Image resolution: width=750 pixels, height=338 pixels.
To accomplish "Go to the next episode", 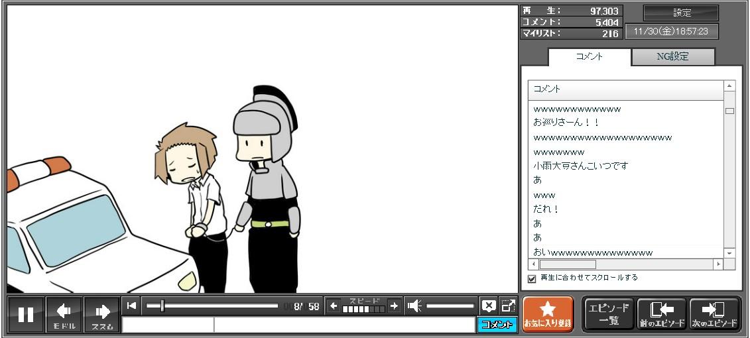I will (714, 314).
